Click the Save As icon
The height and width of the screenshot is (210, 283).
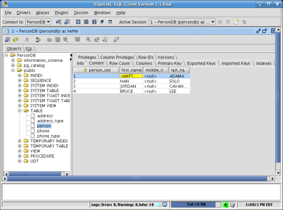(66, 39)
